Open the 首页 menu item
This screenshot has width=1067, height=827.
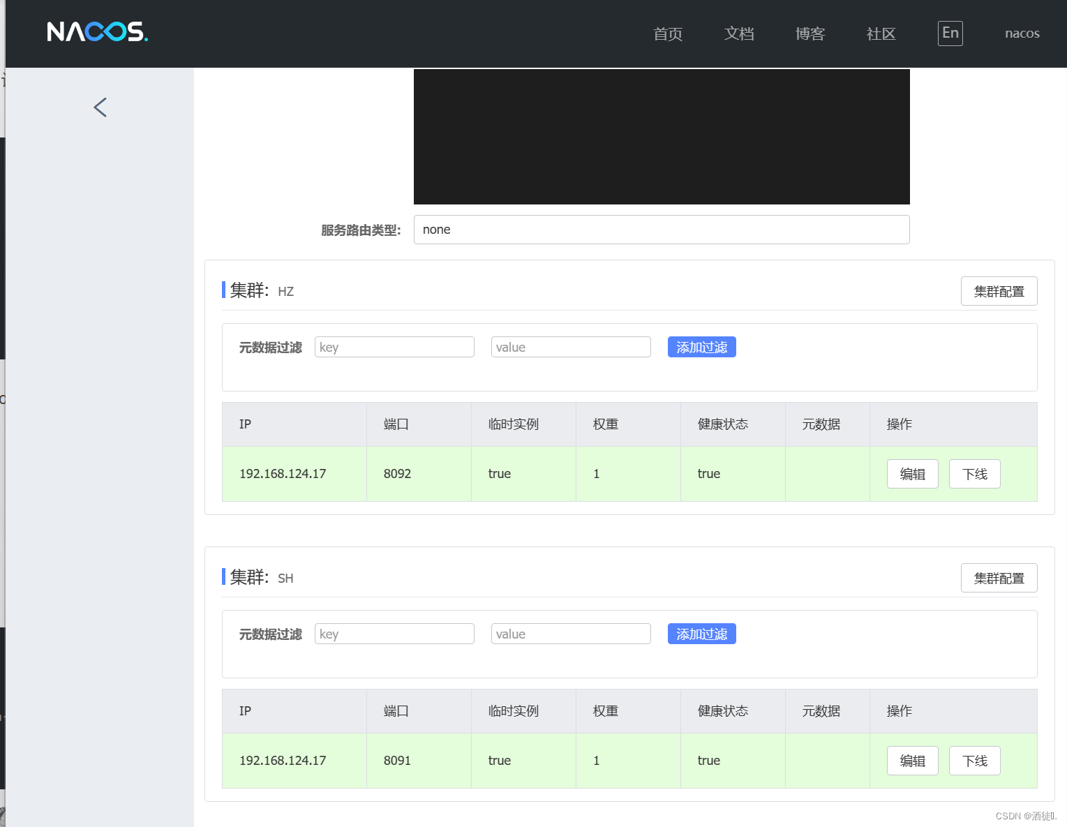[668, 33]
